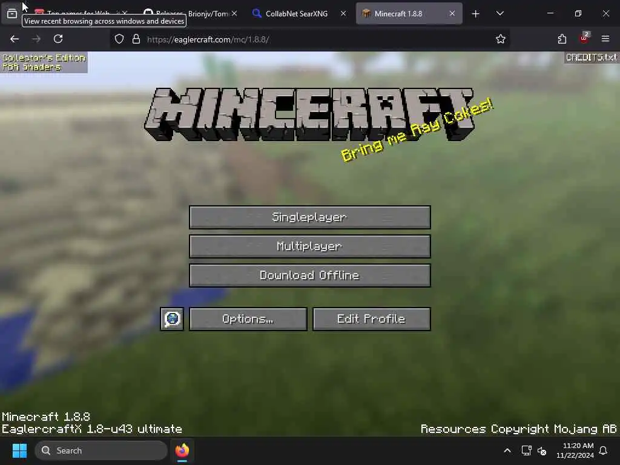Open the Firefox hamburger menu
The image size is (620, 465).
pyautogui.click(x=605, y=39)
